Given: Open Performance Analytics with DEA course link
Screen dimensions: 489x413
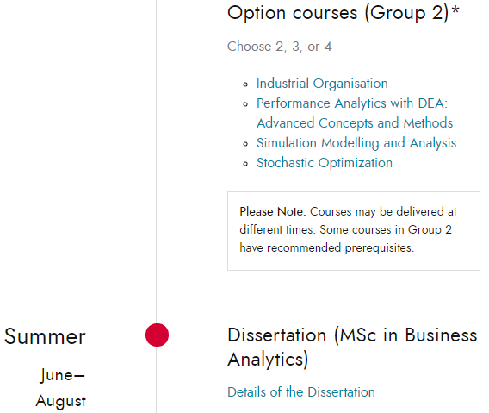Looking at the screenshot, I should click(x=355, y=113).
